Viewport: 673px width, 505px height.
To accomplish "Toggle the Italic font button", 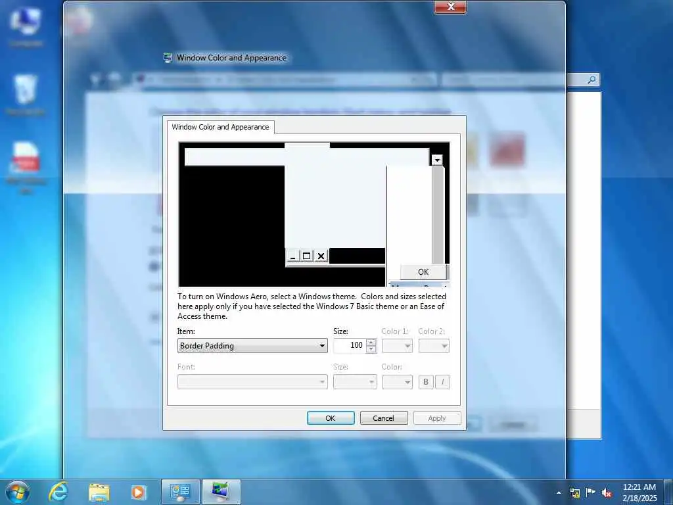I will point(442,382).
